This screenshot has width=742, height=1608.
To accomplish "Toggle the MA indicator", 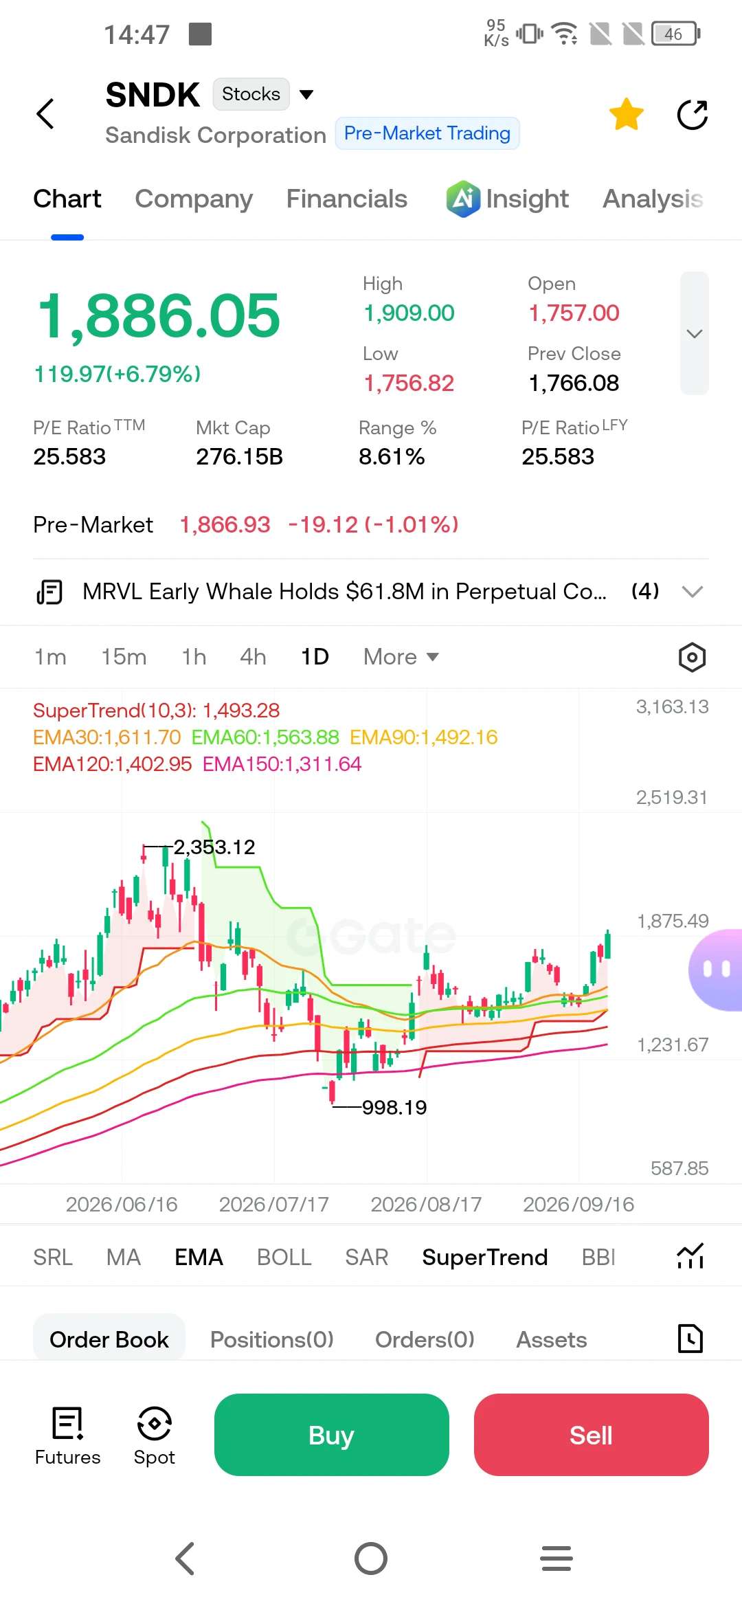I will (x=124, y=1257).
